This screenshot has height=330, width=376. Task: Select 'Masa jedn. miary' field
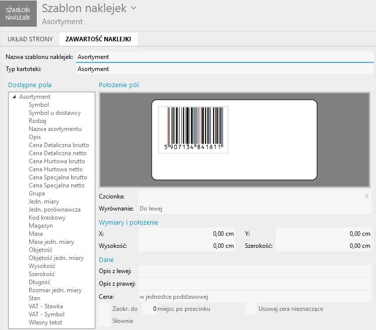tap(51, 242)
